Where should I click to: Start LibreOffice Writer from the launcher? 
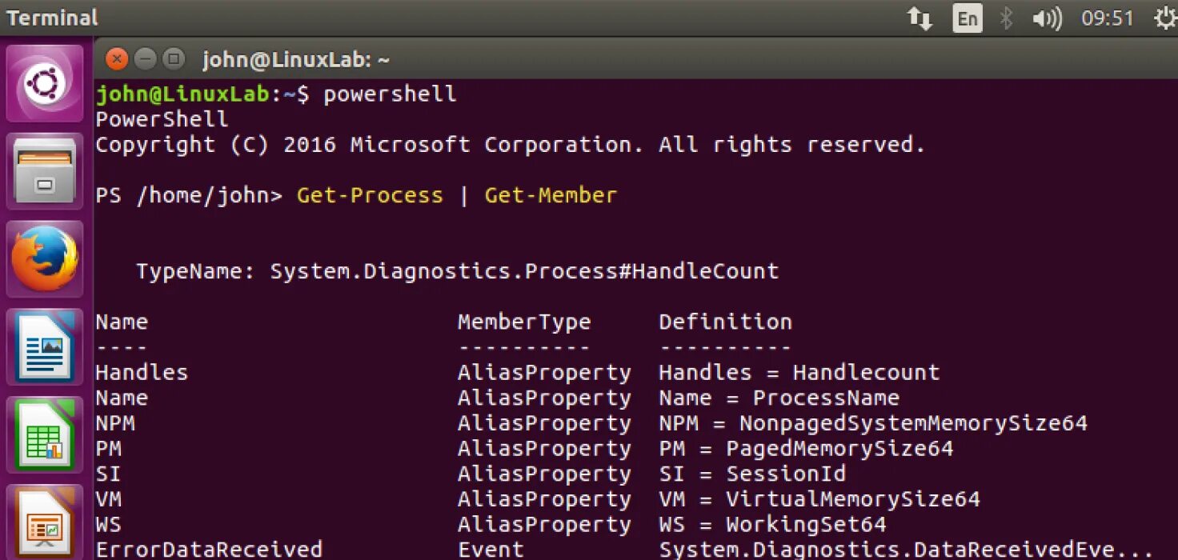pos(45,347)
